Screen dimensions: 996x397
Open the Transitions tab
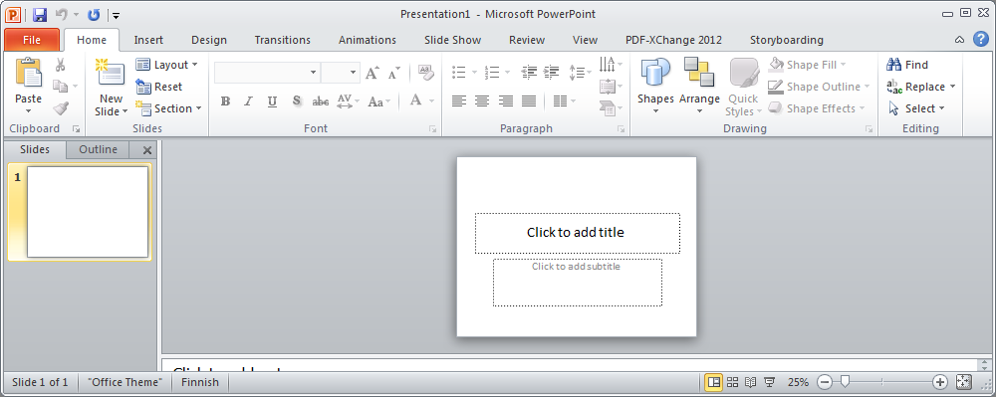283,40
